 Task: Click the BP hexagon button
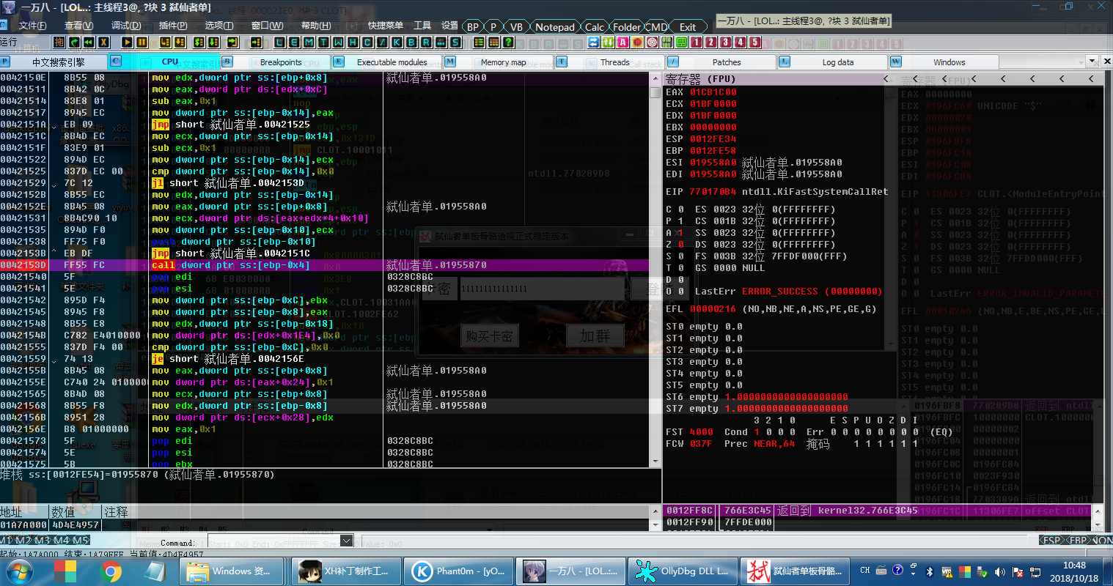point(473,27)
